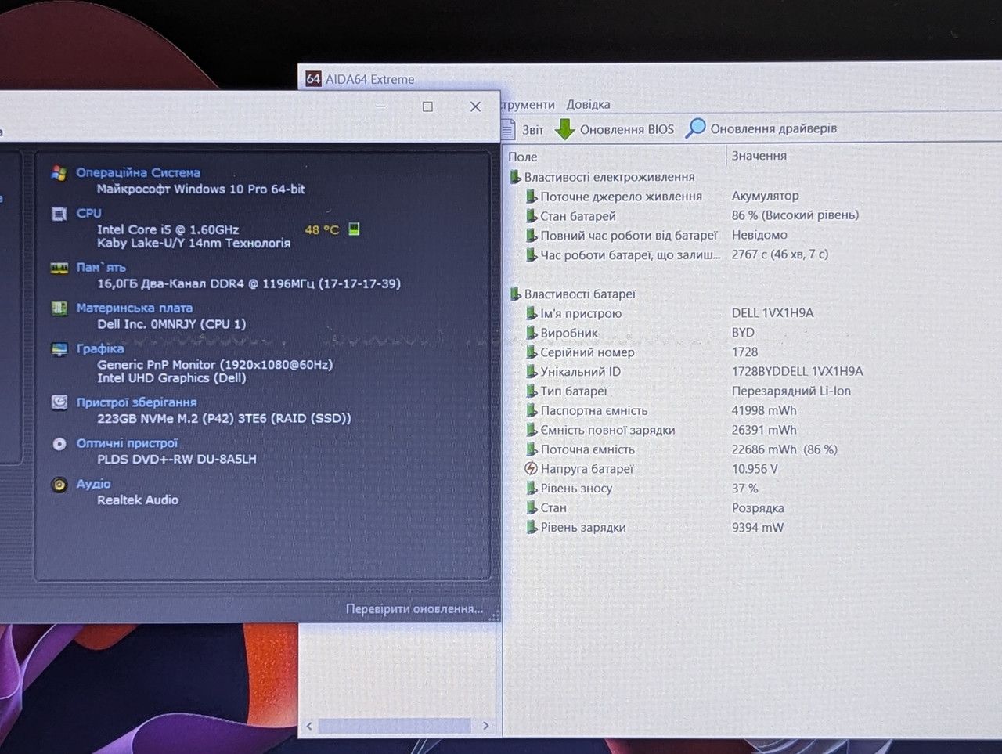Click the green CPU temperature indicator icon
Image resolution: width=1002 pixels, height=754 pixels.
point(354,229)
